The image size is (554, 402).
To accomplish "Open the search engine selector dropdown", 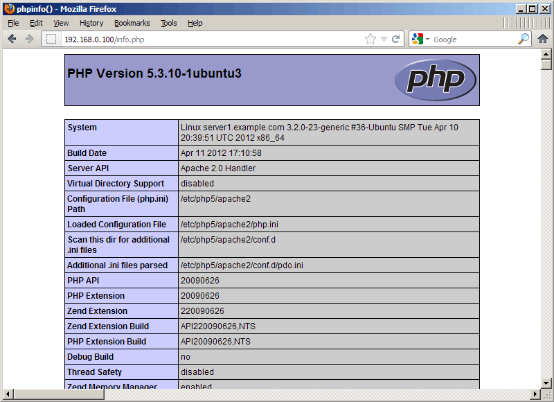I will coord(427,39).
